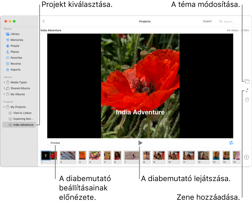Viewport: 252px width, 203px height.
Task: Open the music selection icon
Action: [x=247, y=90]
